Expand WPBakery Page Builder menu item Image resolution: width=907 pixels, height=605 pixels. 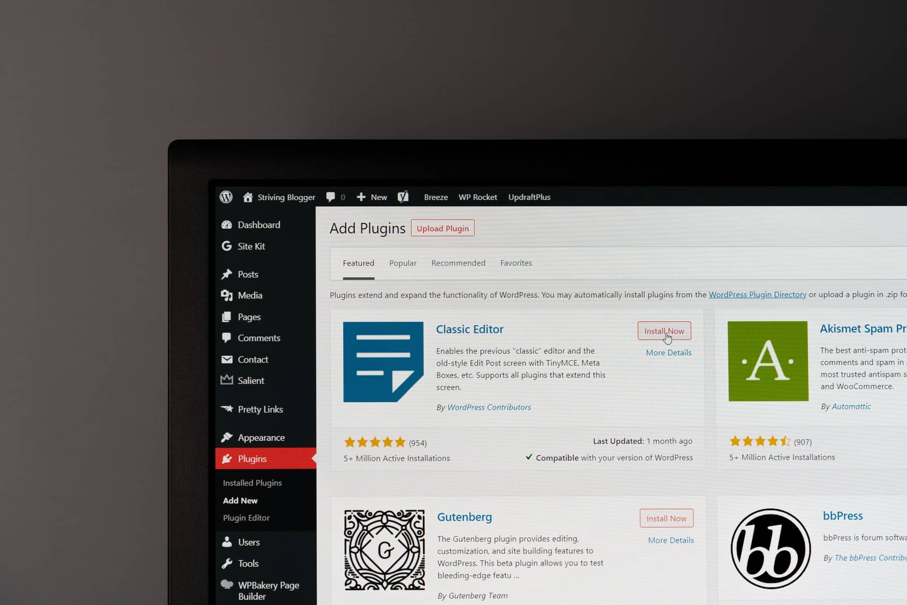point(268,590)
